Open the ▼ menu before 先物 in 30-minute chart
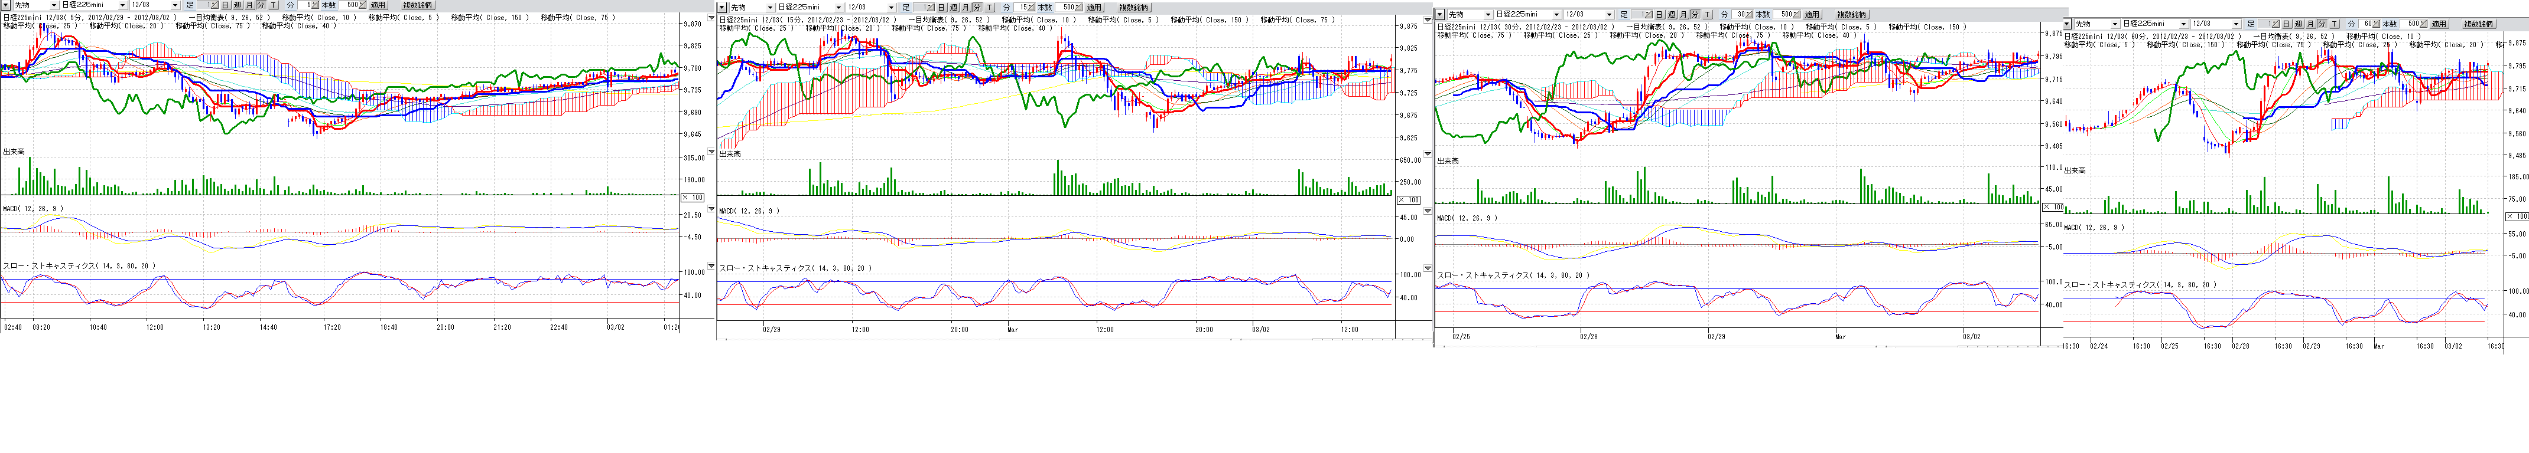The width and height of the screenshot is (2529, 453). point(1439,15)
